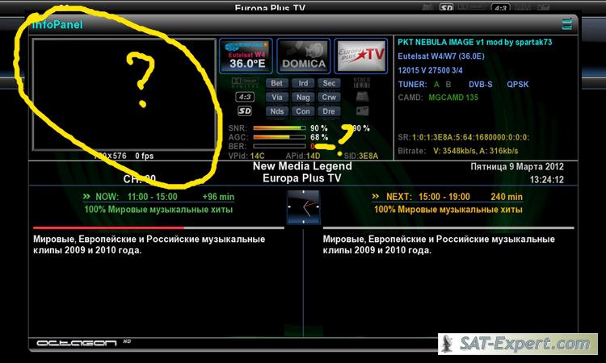Screen dimensions: 606x363
Task: Toggle the Bet (Betacrypt) CAID indicator
Action: (x=276, y=83)
